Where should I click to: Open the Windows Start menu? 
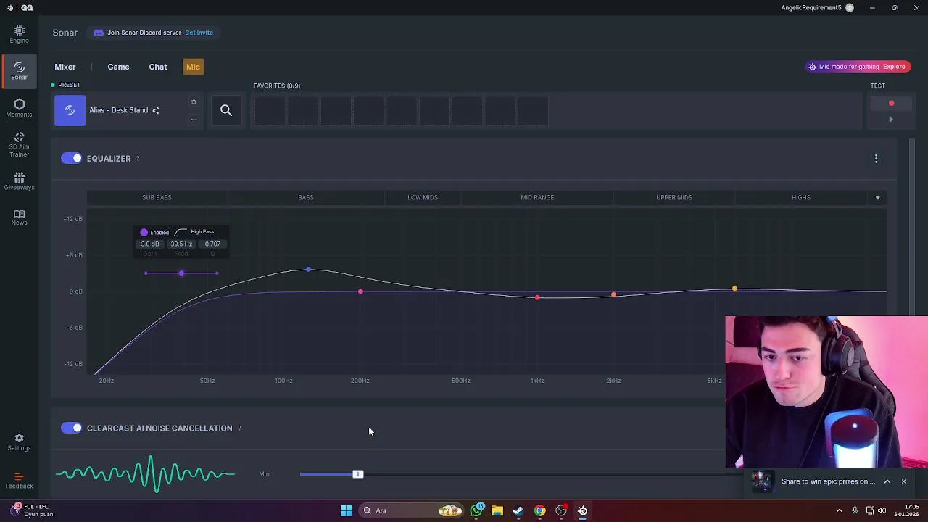click(347, 510)
